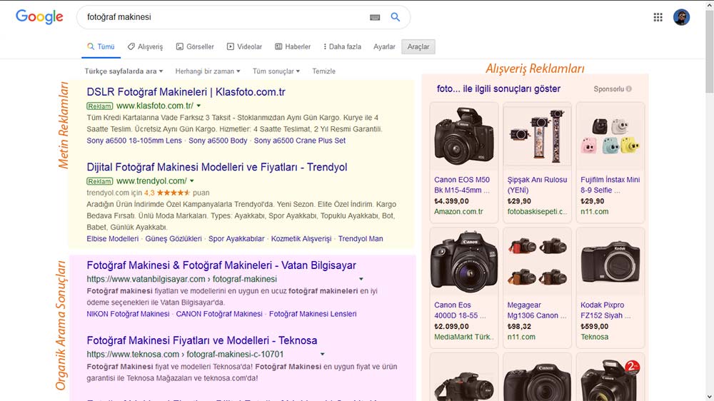The image size is (714, 401).
Task: Expand arrow beside vatanbilgisayar.com URL
Action: (361, 279)
